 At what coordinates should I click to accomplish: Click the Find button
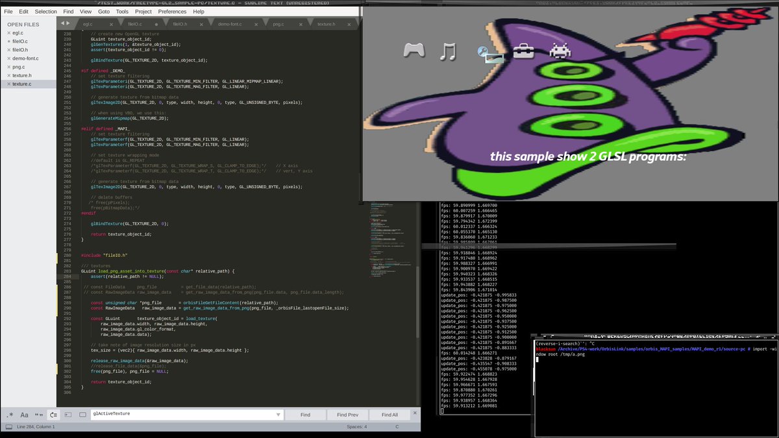(305, 415)
